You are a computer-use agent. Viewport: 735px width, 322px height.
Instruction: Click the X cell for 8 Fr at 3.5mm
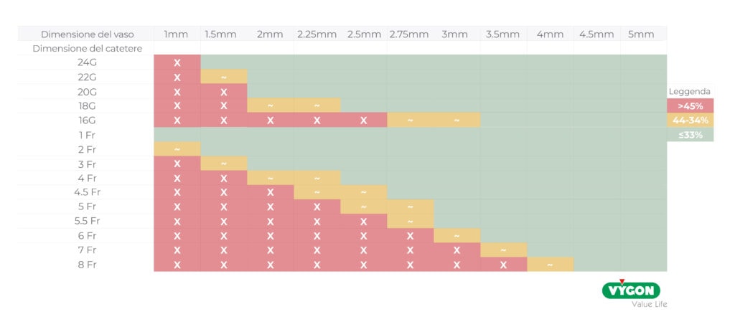[503, 265]
